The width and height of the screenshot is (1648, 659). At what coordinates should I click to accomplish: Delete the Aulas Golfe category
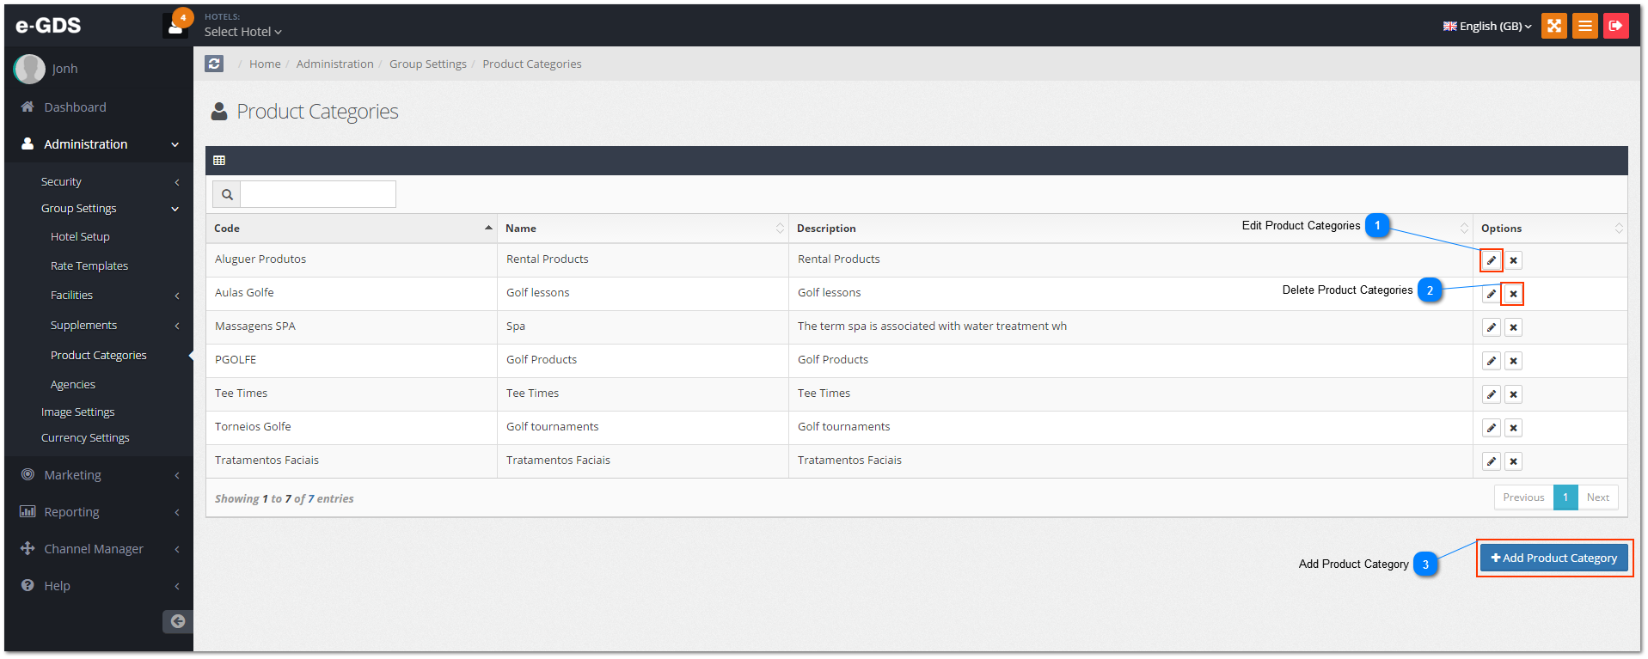pyautogui.click(x=1514, y=294)
